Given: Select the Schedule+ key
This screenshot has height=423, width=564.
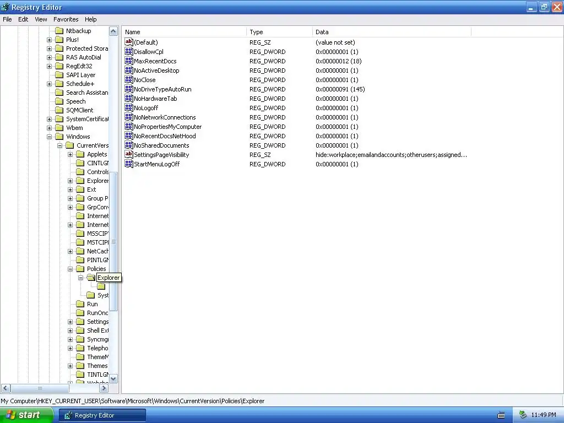Looking at the screenshot, I should [x=80, y=84].
